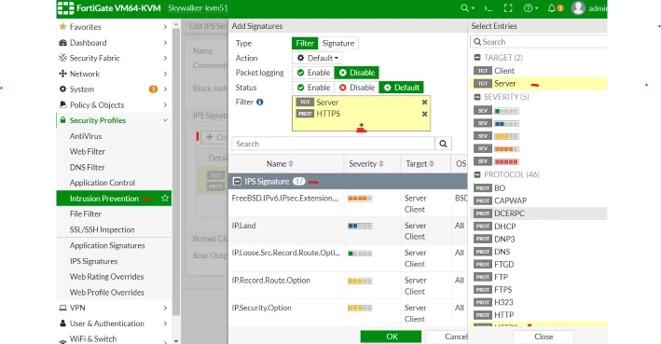661x344 pixels.
Task: Select the H323 protocol entry
Action: (x=538, y=302)
